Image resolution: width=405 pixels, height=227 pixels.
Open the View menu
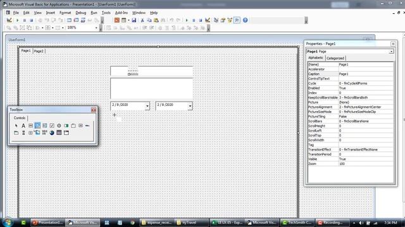coord(38,13)
